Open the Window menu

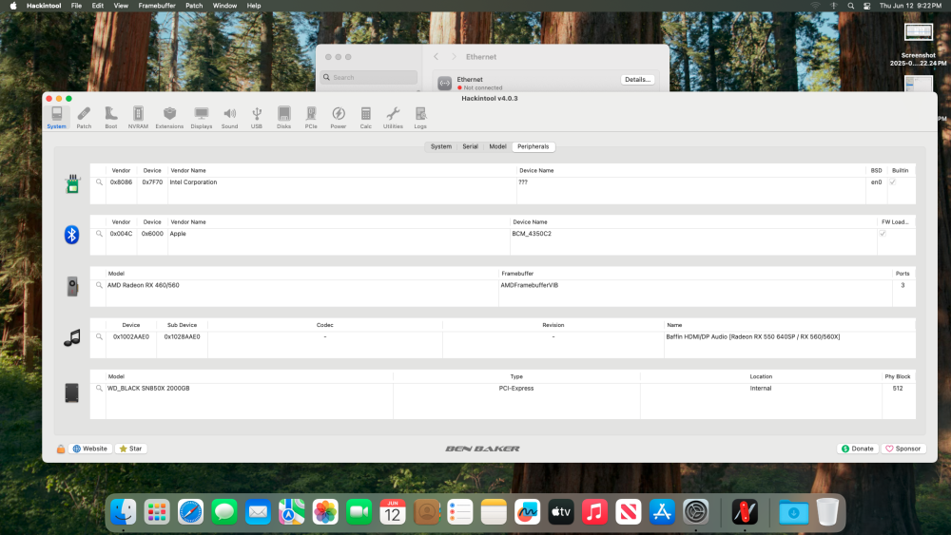(x=224, y=6)
